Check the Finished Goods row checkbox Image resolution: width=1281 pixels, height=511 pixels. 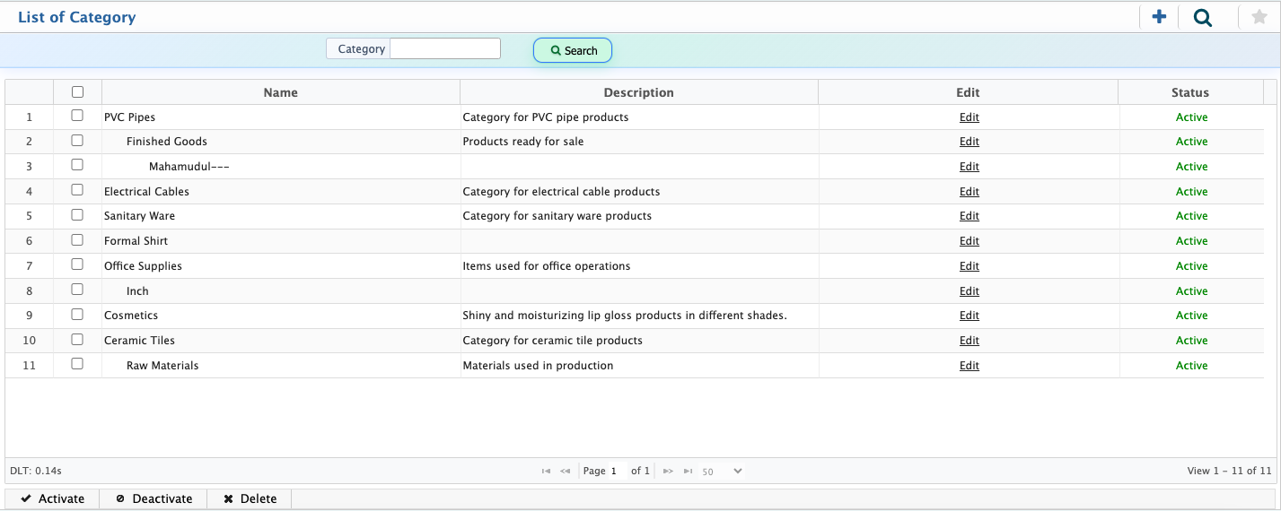(77, 141)
